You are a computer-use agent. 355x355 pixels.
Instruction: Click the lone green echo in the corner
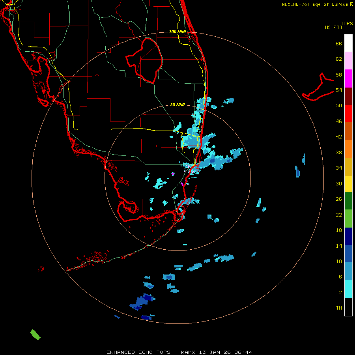(x=35, y=334)
